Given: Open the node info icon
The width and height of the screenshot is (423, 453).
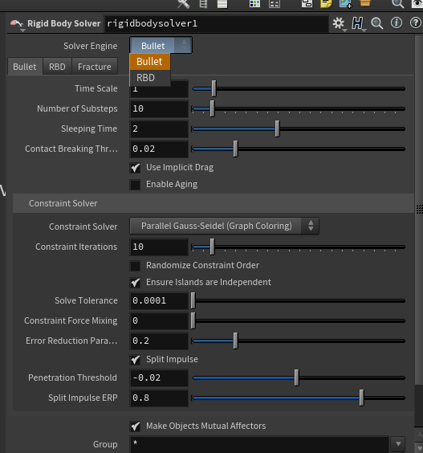Looking at the screenshot, I should coord(397,22).
